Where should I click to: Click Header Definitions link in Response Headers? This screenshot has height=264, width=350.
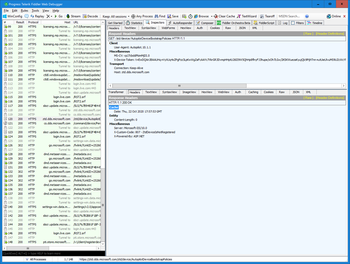point(330,98)
